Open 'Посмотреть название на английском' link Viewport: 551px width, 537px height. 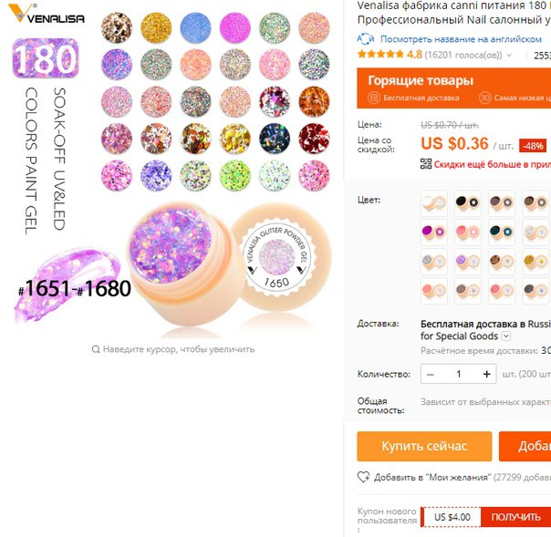pyautogui.click(x=461, y=39)
